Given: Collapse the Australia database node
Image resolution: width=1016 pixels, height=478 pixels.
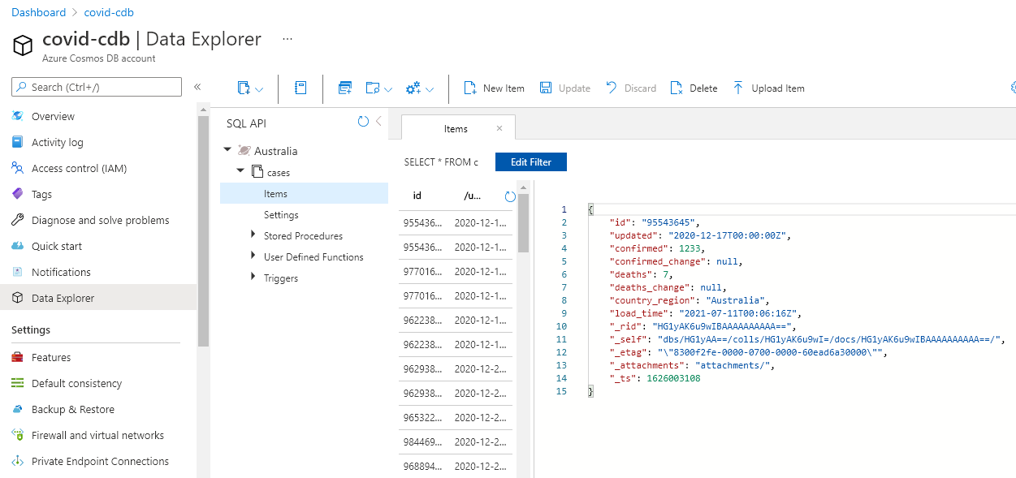Looking at the screenshot, I should click(x=227, y=150).
